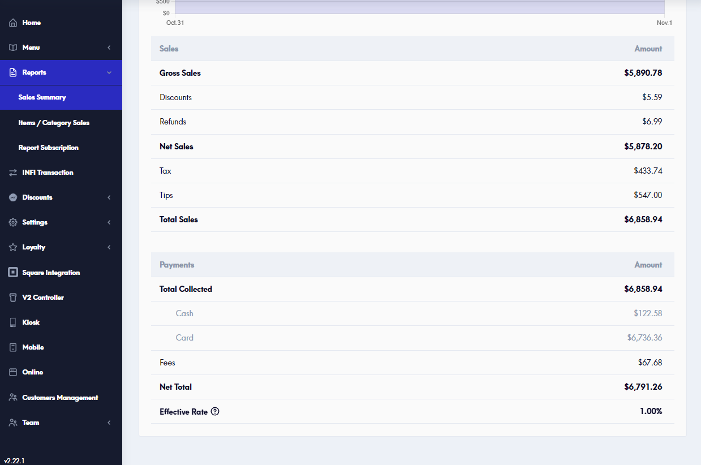Click the Gross Sales row label
Image resolution: width=701 pixels, height=465 pixels.
pyautogui.click(x=180, y=73)
